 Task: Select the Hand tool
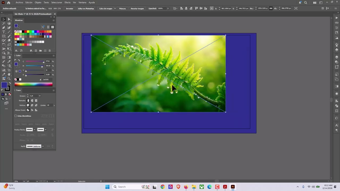click(x=9, y=74)
